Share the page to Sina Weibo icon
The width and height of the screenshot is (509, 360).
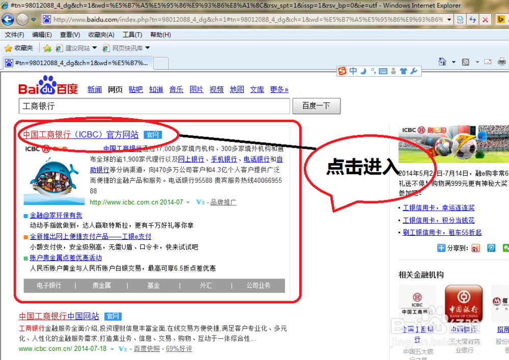click(475, 248)
